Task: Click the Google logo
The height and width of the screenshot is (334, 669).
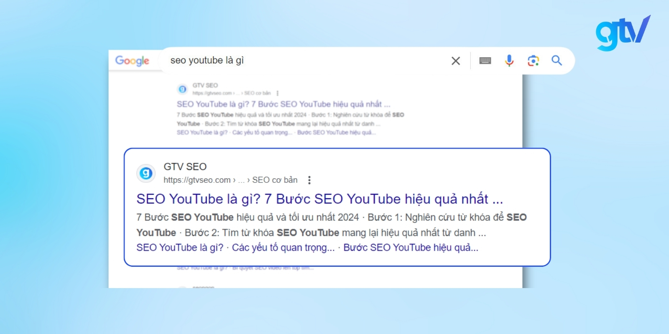Action: (132, 61)
